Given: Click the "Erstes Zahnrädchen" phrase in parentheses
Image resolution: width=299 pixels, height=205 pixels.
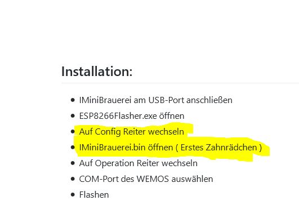Looking at the screenshot, I should click(218, 148).
